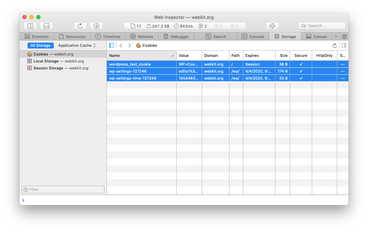Switch to the Console tab
This screenshot has width=368, height=231.
tap(253, 37)
